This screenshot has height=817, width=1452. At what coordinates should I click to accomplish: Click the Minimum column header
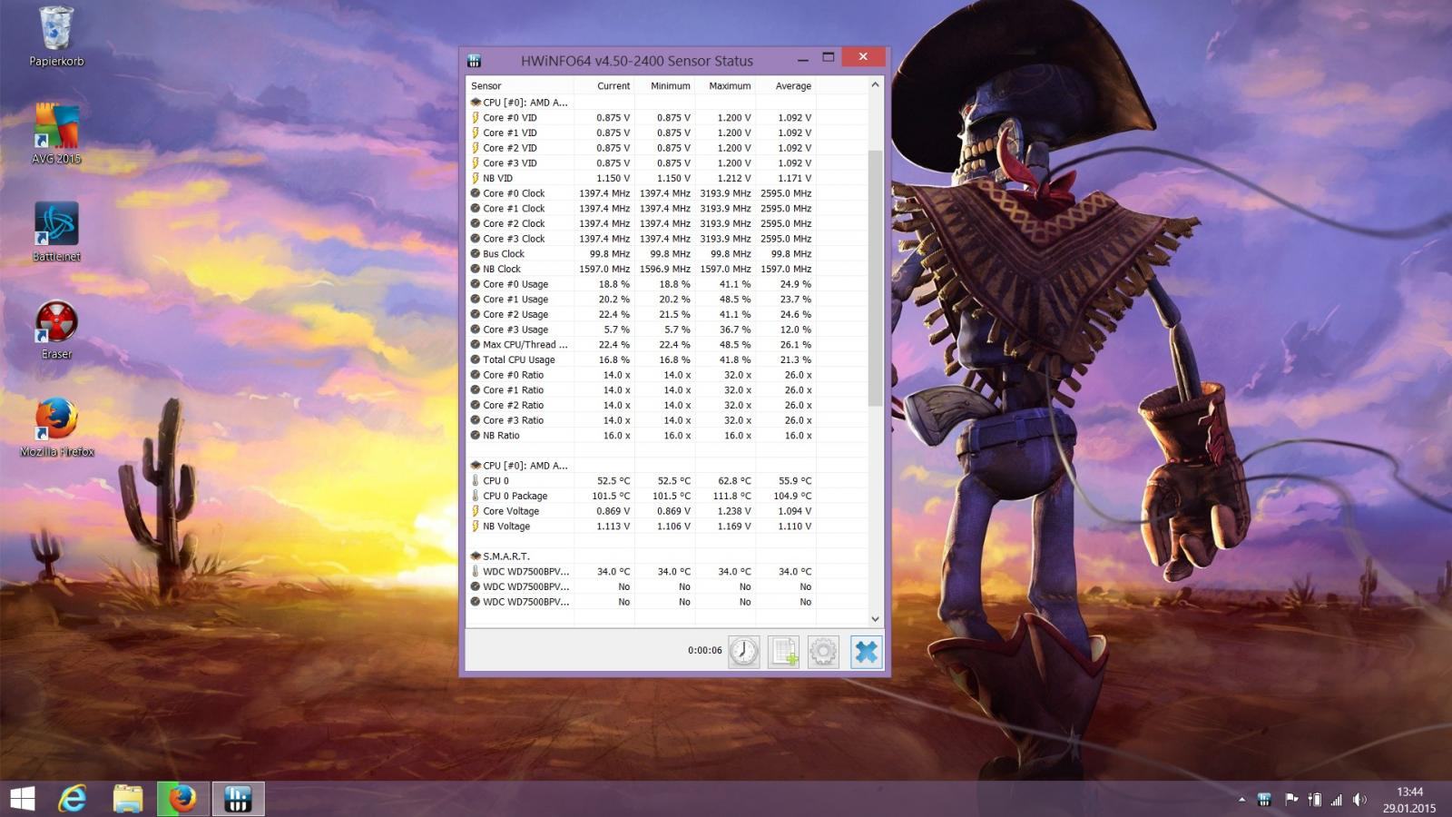[x=664, y=86]
